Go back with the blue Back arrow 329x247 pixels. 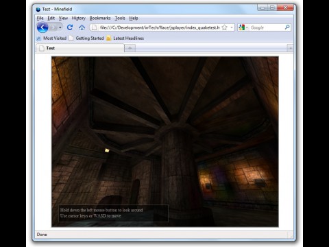coord(42,27)
